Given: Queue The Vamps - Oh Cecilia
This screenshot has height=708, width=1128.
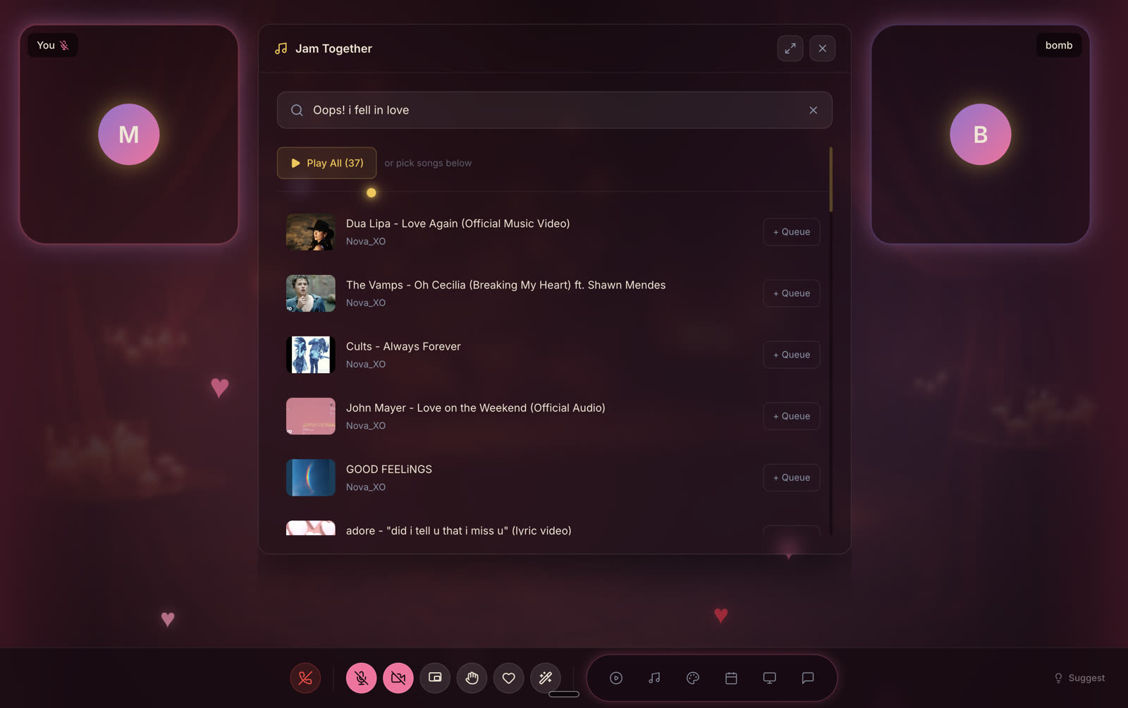Looking at the screenshot, I should [x=792, y=293].
